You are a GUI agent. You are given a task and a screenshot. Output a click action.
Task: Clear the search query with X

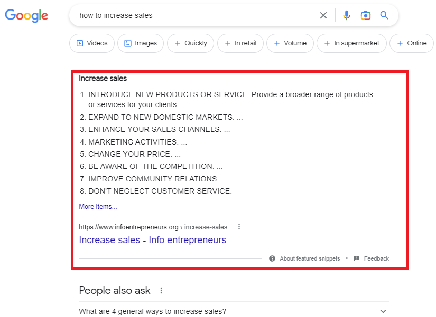(x=323, y=15)
